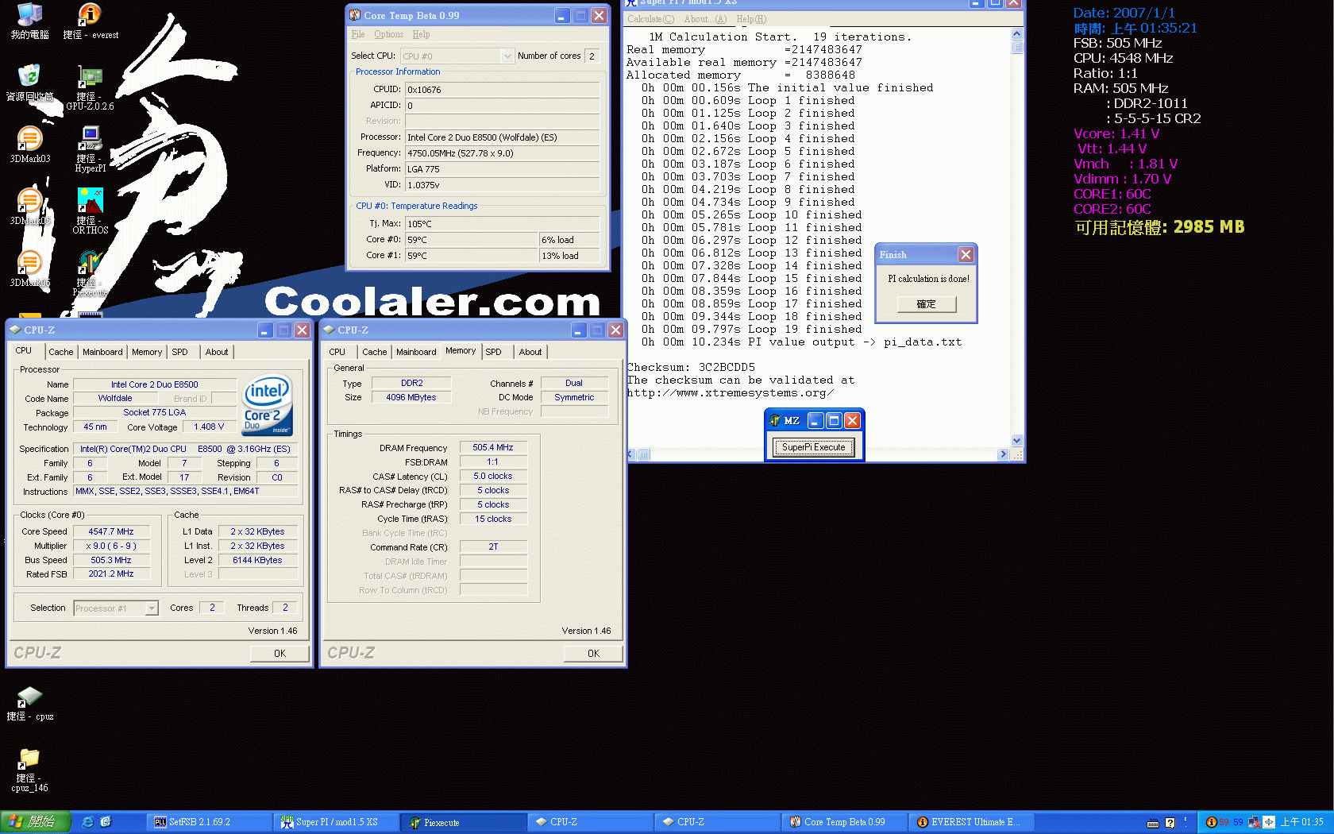Open the everest shortcut desktop icon
This screenshot has width=1334, height=834.
91,21
